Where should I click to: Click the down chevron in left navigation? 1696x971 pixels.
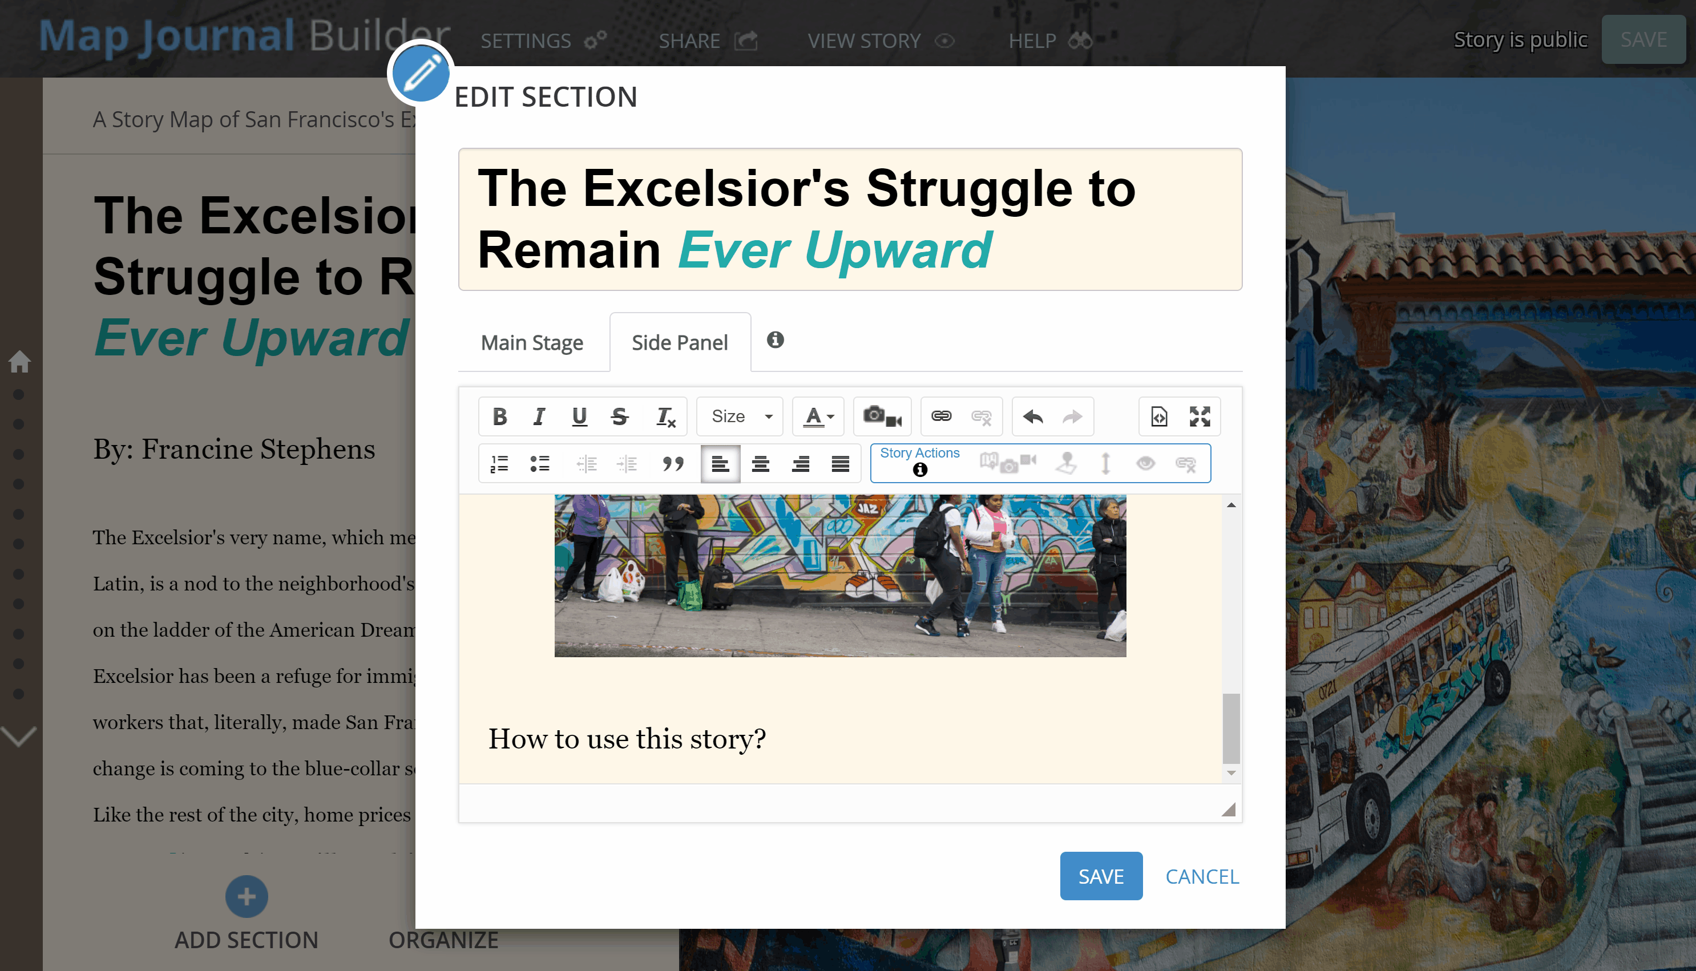tap(19, 737)
